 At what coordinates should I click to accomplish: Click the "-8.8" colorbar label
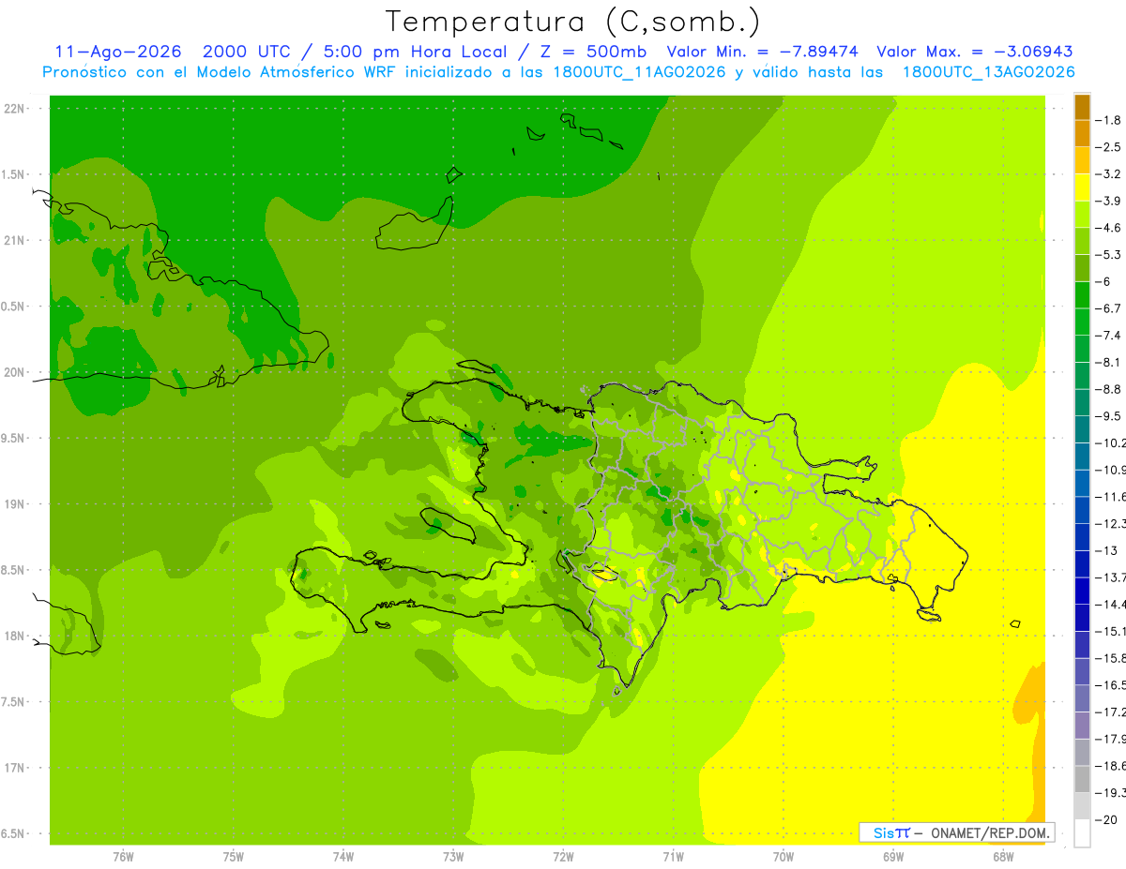point(1109,389)
